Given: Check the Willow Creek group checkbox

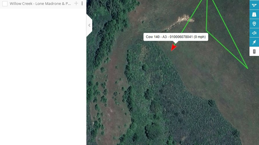Looking at the screenshot, I should coord(5,4).
